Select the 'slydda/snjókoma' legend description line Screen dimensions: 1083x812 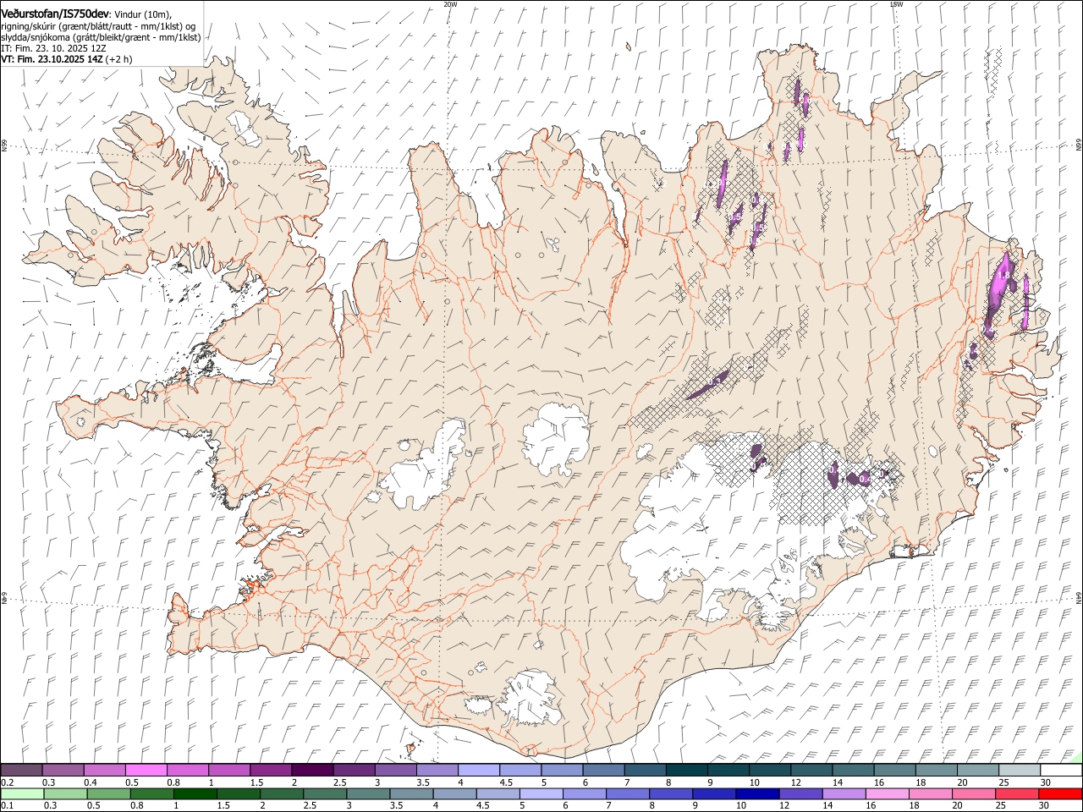(100, 37)
